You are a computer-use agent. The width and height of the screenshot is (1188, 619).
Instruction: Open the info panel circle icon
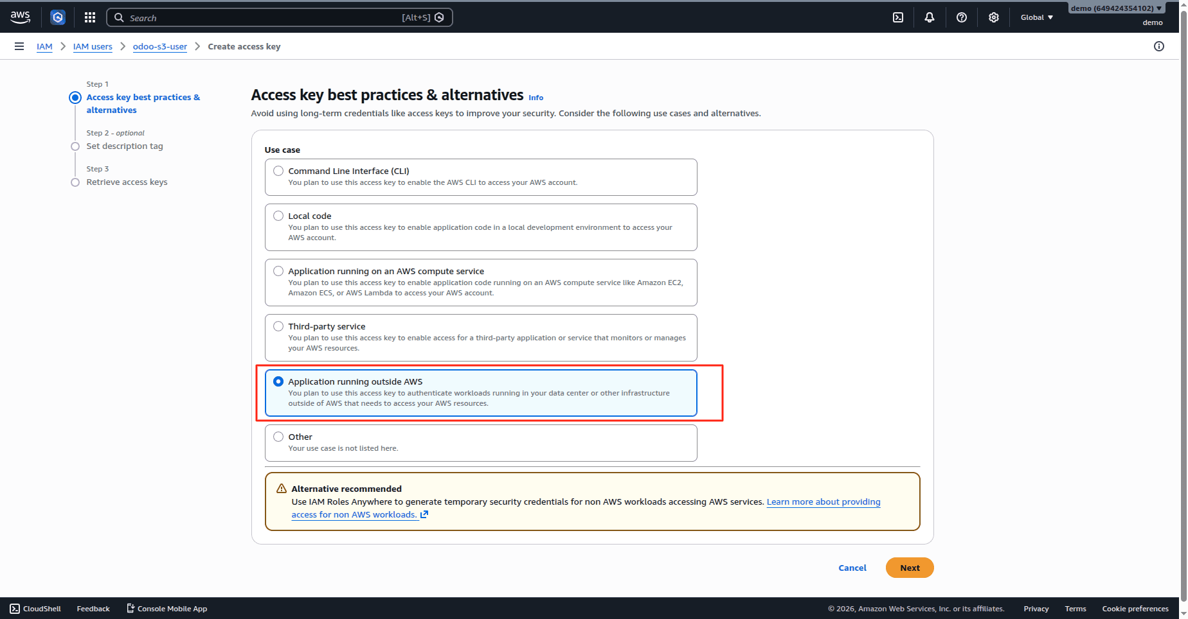click(1159, 46)
